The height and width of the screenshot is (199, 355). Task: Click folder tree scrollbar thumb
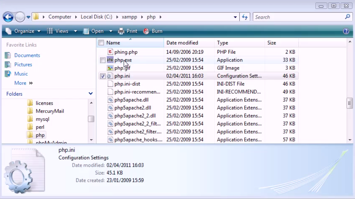[91, 119]
